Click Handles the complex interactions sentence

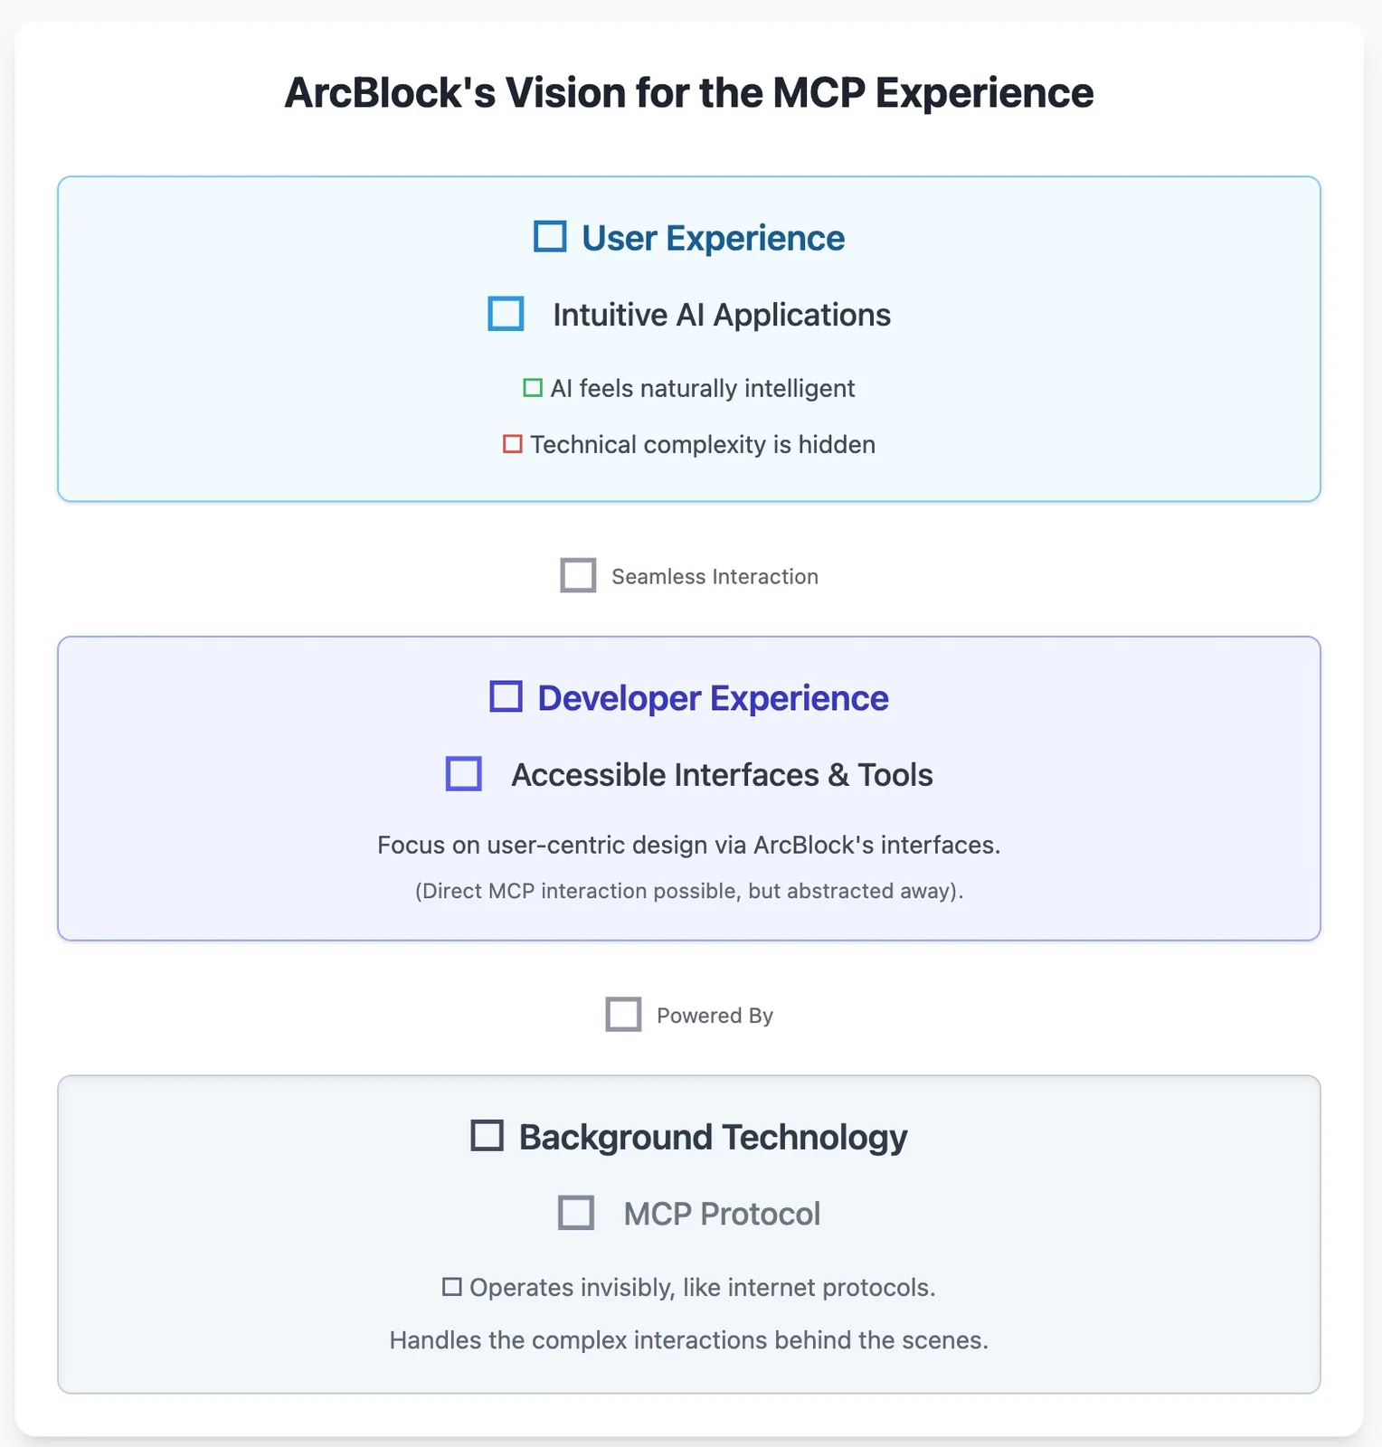point(689,1340)
